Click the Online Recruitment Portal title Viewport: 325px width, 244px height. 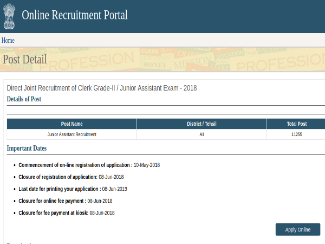click(x=74, y=15)
